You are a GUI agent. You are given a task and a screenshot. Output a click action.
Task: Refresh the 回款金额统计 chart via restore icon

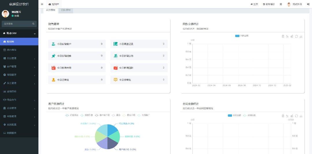[296, 36]
